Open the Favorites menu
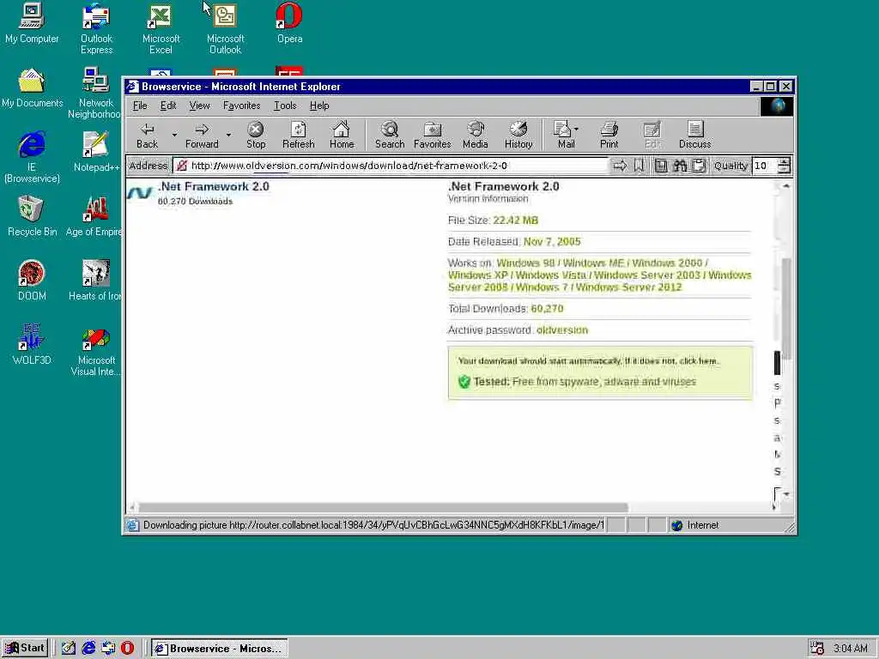This screenshot has width=879, height=659. [241, 106]
